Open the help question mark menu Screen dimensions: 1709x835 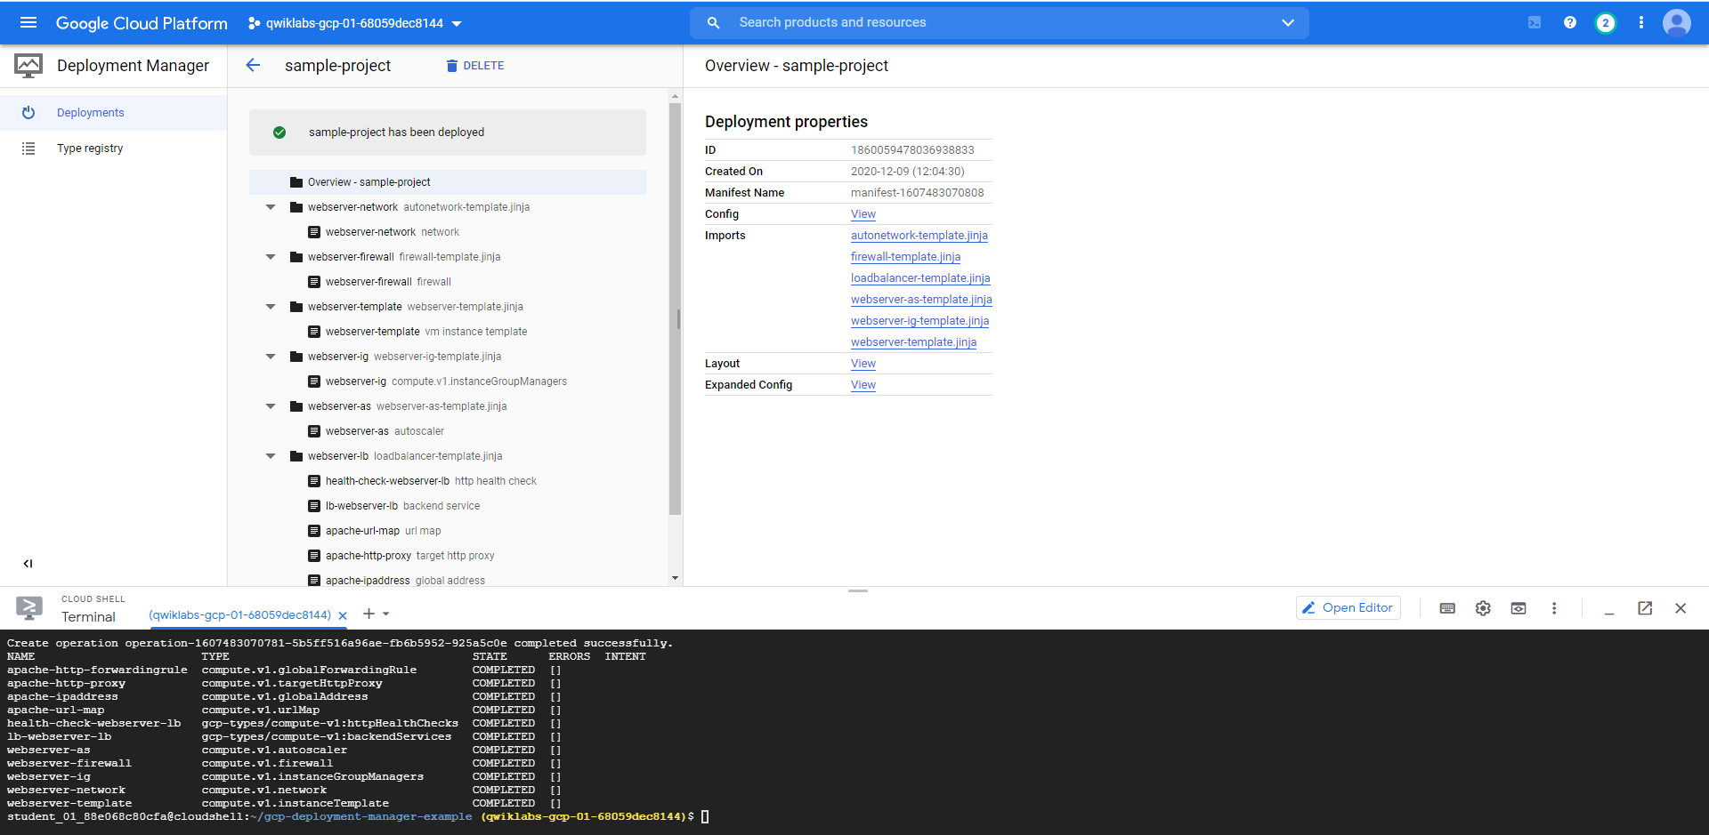coord(1570,23)
